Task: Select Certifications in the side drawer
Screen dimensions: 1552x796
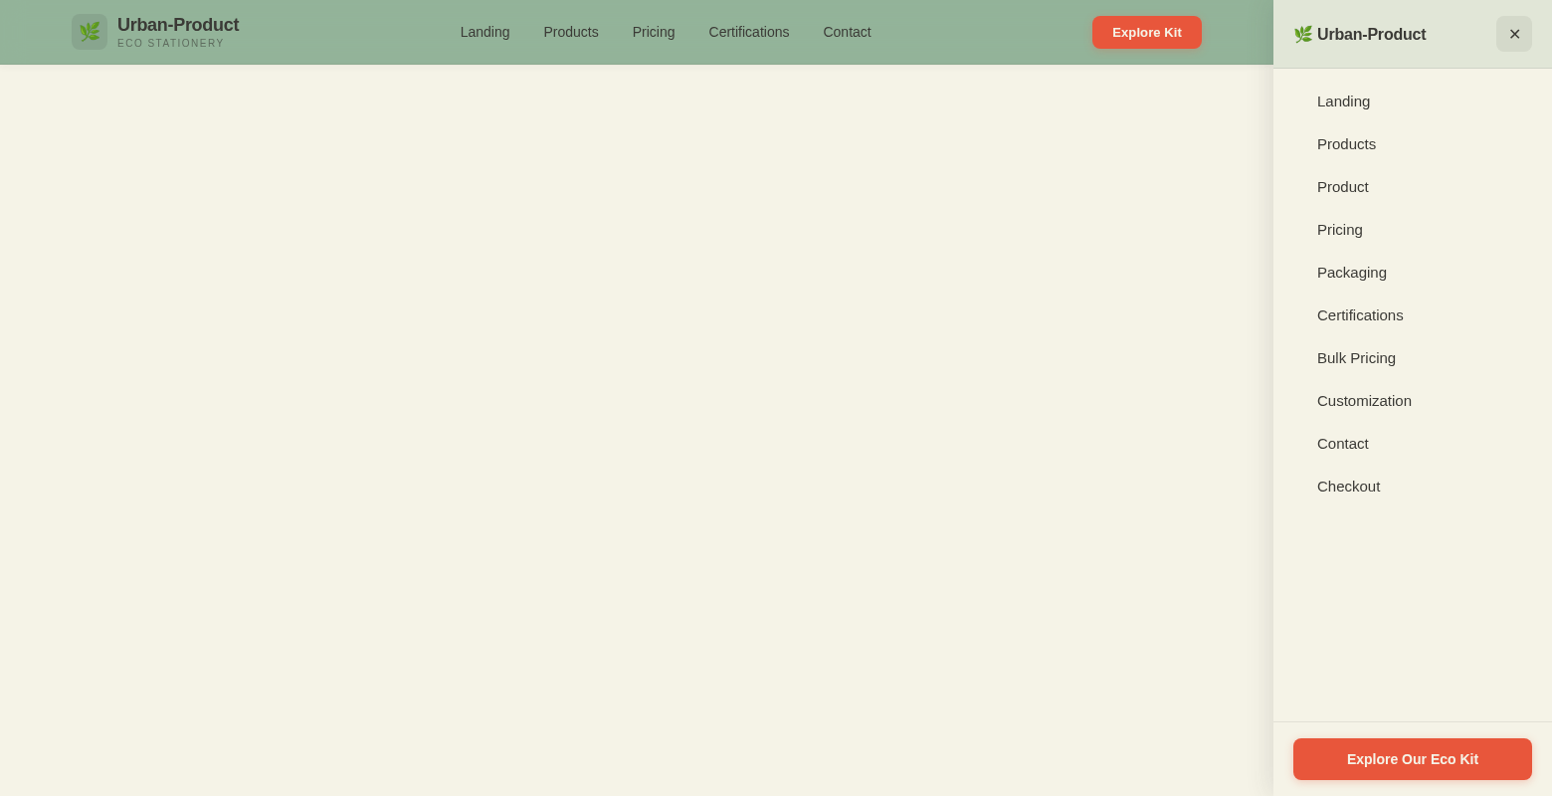Action: point(1413,315)
